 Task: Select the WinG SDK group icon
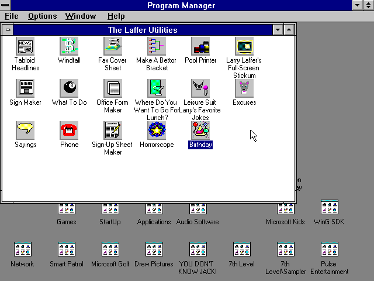(330, 207)
